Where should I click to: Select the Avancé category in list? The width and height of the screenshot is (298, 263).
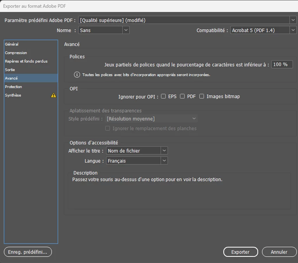coord(31,78)
